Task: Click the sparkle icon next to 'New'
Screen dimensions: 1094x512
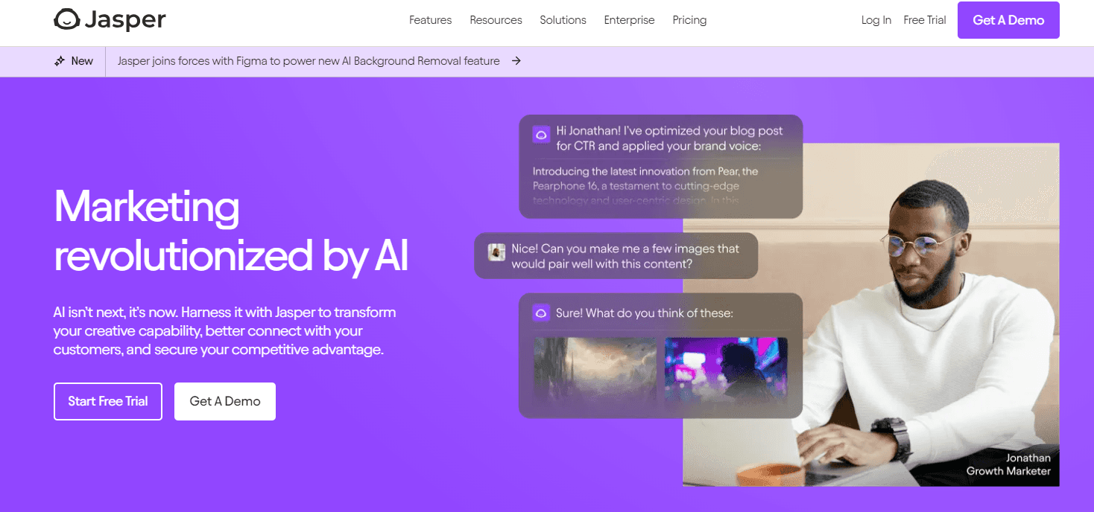Action: coord(59,61)
